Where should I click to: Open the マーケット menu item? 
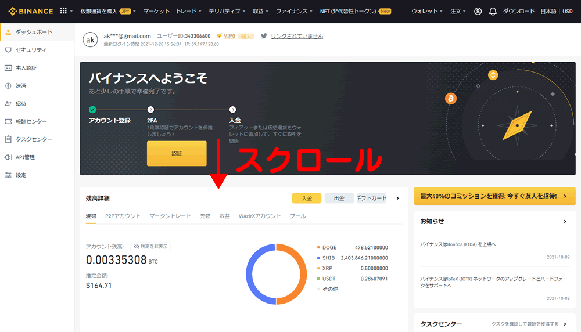pos(156,11)
